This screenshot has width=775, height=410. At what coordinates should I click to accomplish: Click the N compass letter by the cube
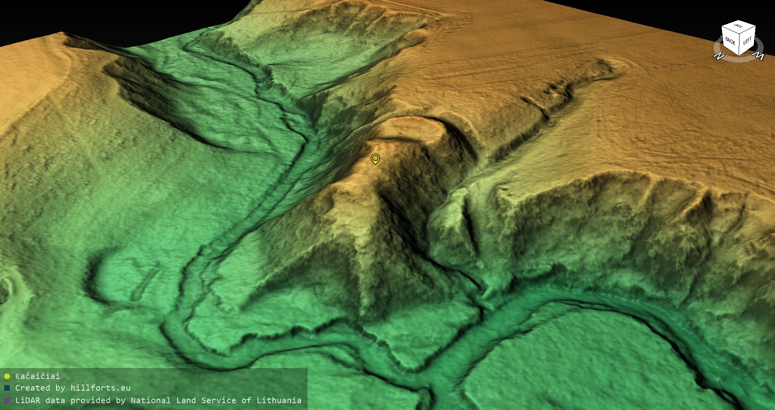coord(718,56)
